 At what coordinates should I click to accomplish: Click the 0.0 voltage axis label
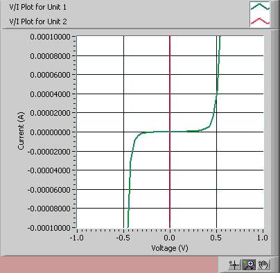pyautogui.click(x=170, y=238)
